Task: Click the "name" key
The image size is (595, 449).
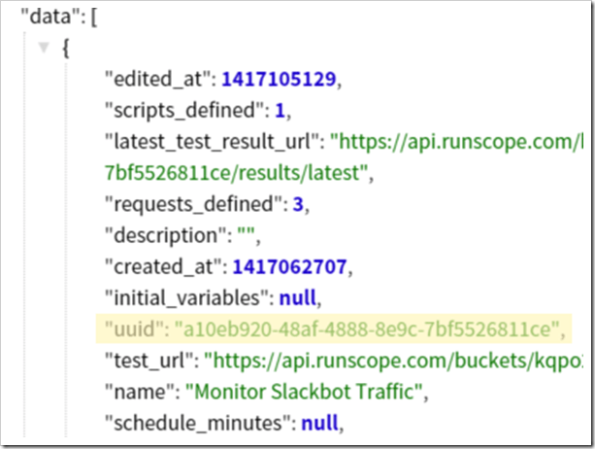Action: click(x=140, y=392)
